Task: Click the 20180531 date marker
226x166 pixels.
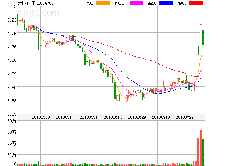Action: pyautogui.click(x=89, y=117)
